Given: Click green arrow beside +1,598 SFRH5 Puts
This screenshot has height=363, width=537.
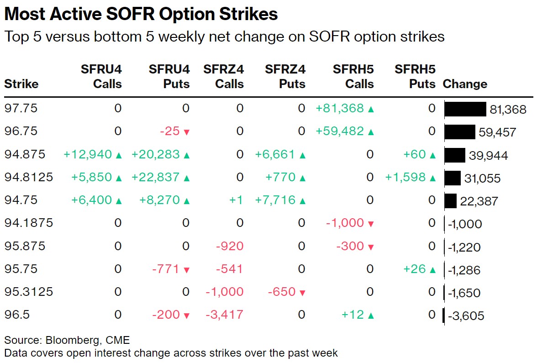Looking at the screenshot, I should point(432,178).
